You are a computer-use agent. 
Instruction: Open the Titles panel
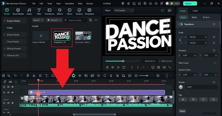[39, 12]
